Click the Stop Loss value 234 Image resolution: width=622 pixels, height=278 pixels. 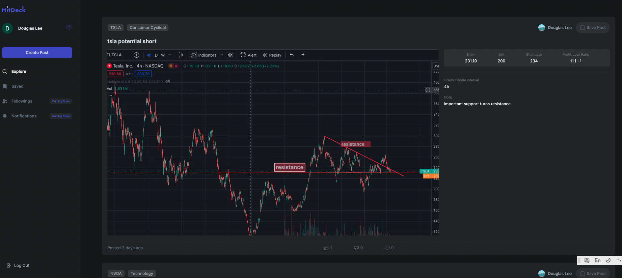click(534, 61)
